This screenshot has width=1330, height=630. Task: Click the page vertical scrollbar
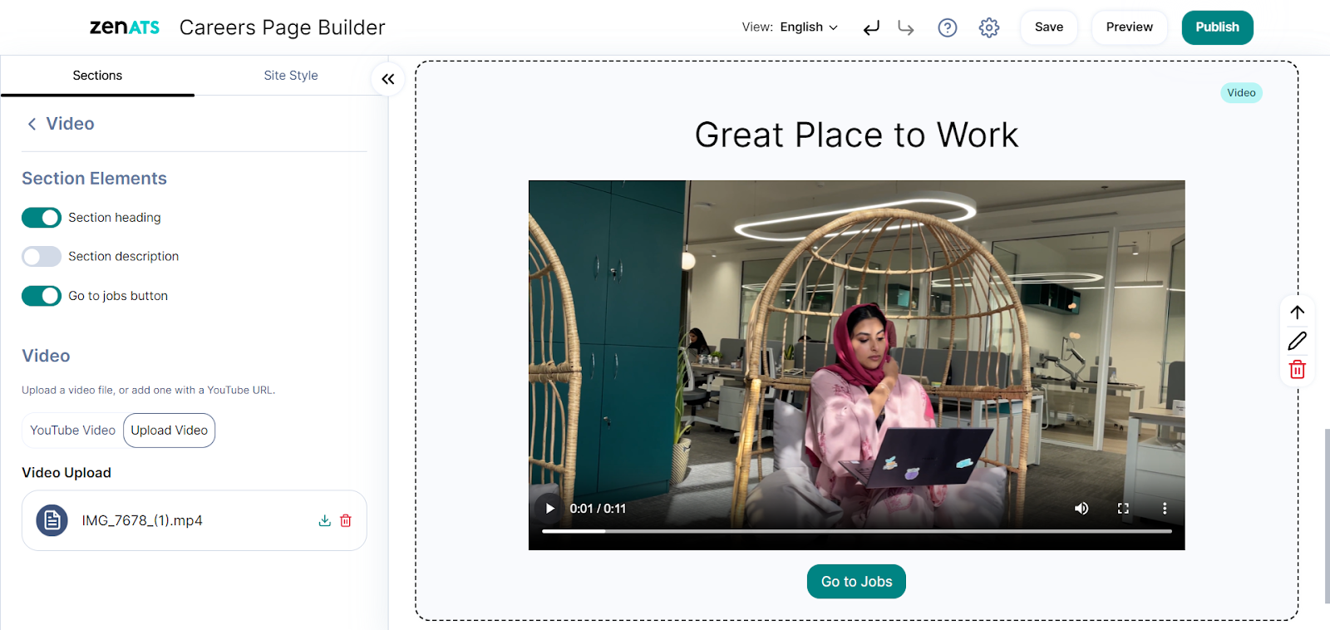point(1327,515)
